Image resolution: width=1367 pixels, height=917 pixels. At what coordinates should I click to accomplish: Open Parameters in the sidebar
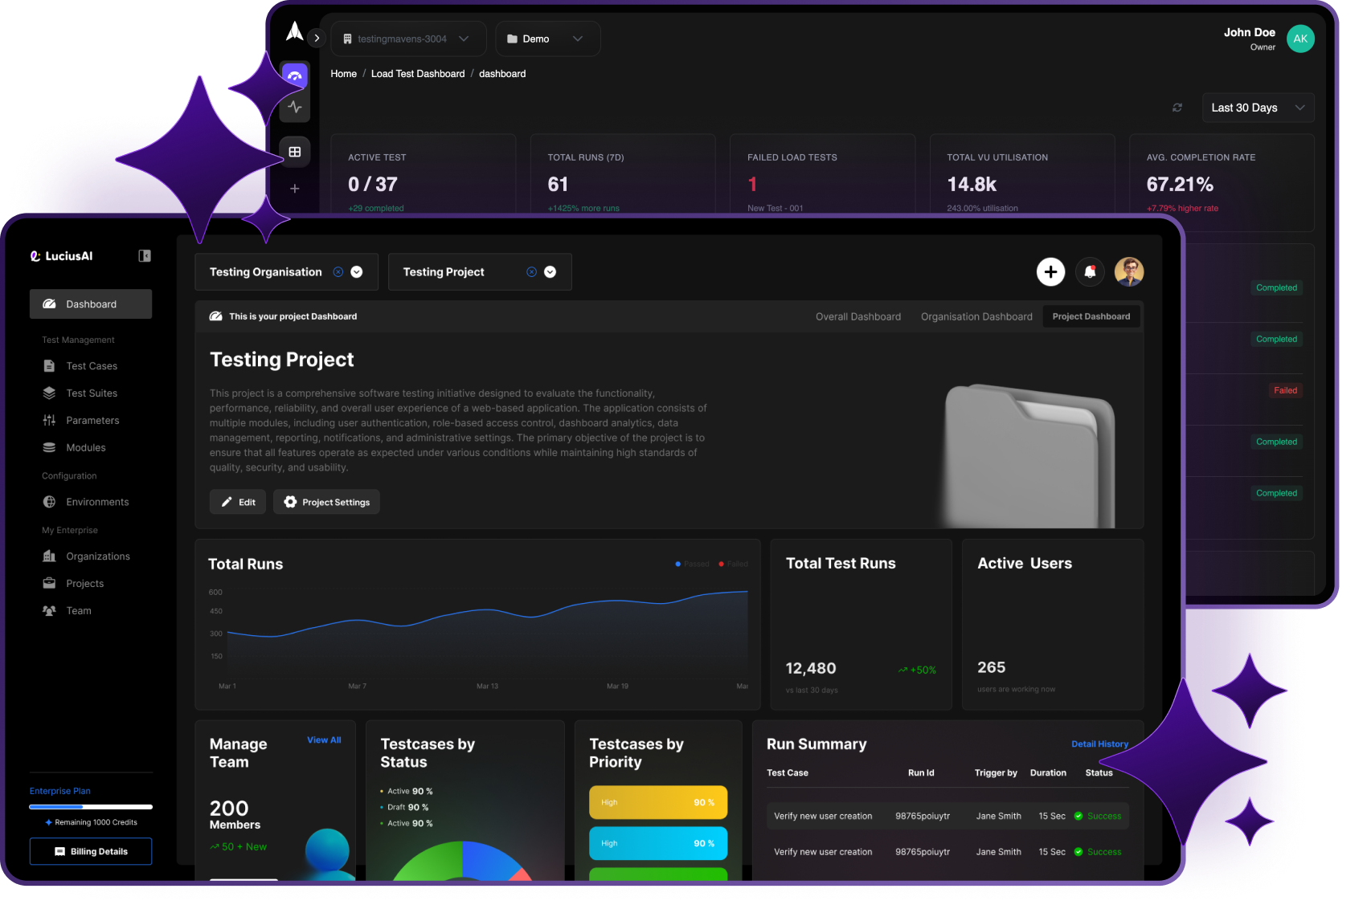91,421
